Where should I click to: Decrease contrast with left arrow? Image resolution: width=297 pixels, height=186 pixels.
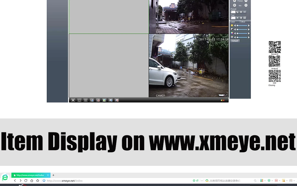235,29
